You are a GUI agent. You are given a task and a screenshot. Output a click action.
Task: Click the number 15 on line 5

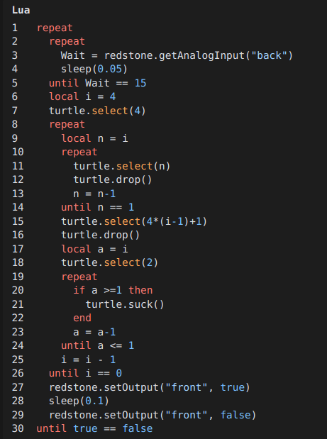tap(140, 83)
